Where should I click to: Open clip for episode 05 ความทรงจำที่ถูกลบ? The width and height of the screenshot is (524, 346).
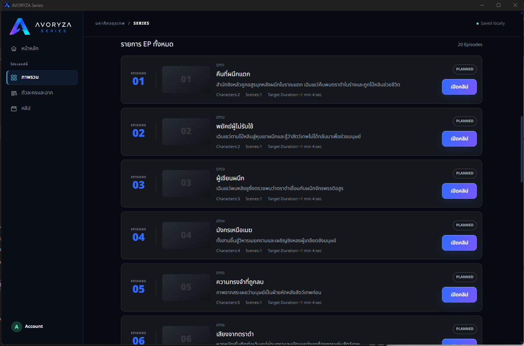(x=459, y=295)
